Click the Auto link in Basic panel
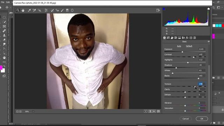Viewport: 224px width, 126px height. tap(179, 46)
